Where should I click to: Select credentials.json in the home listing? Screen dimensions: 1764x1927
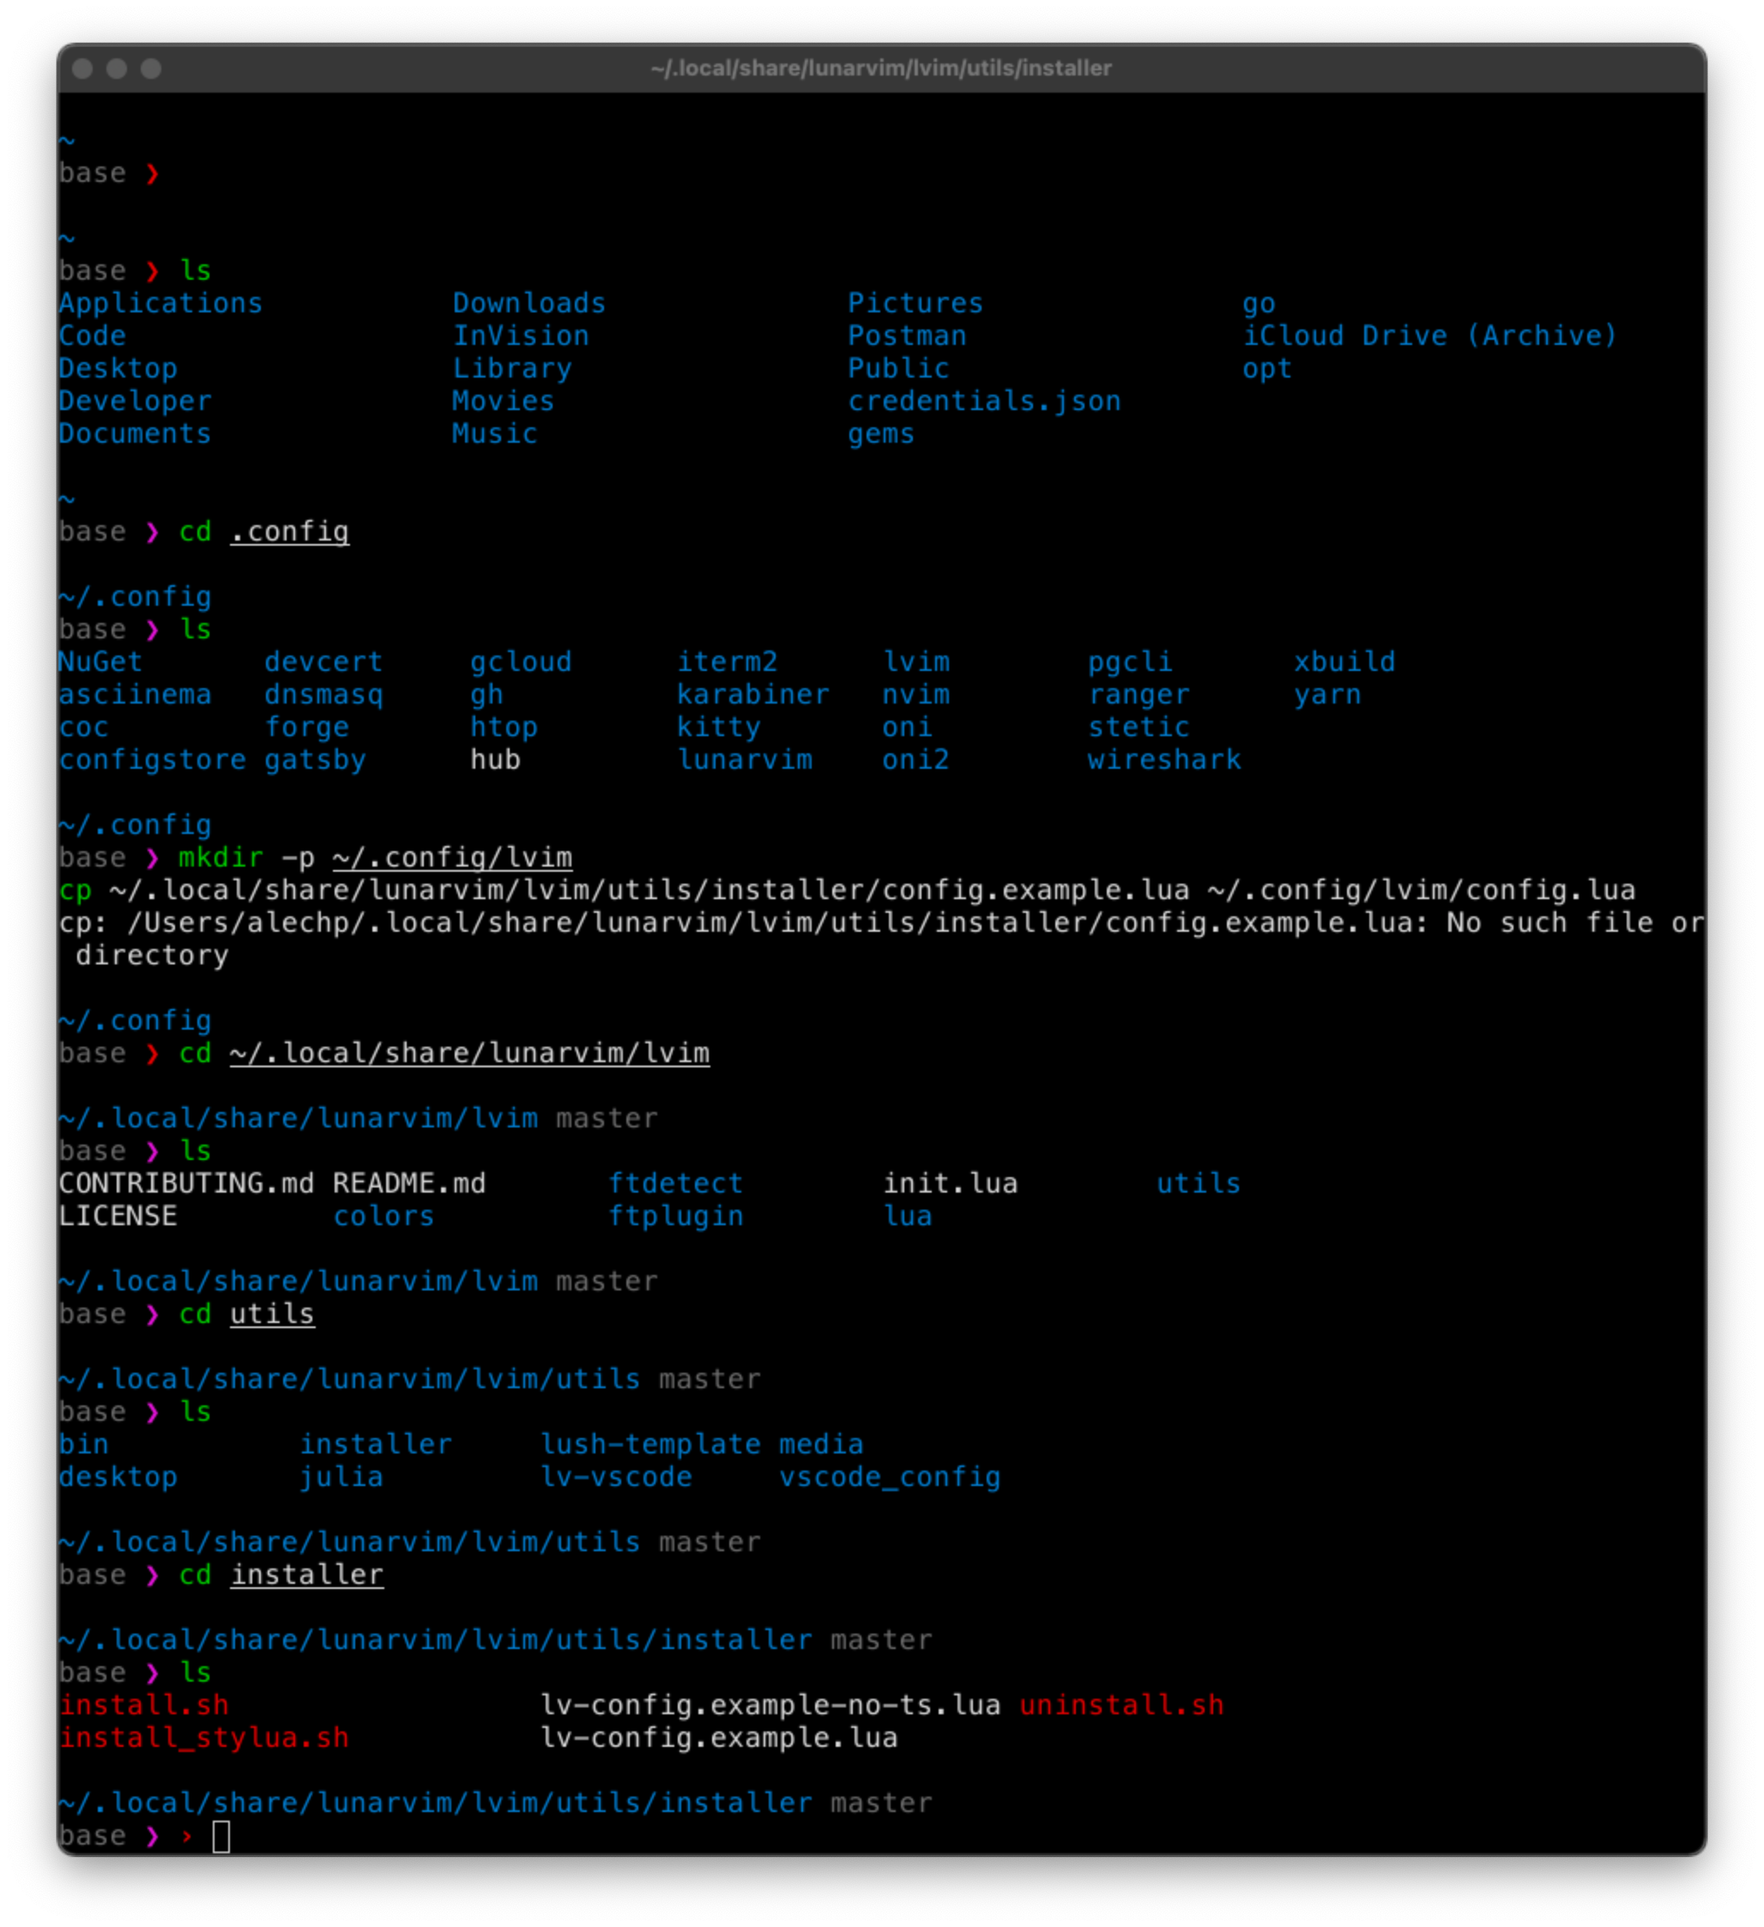coord(984,401)
